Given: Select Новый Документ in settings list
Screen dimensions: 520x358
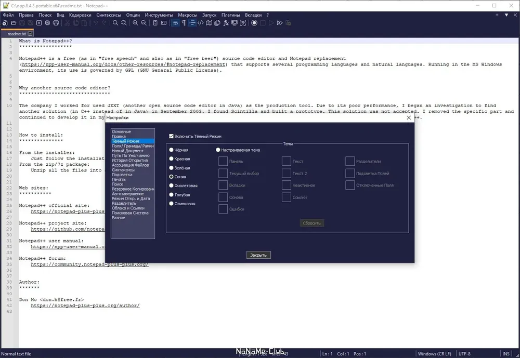Looking at the screenshot, I should click(x=133, y=151).
